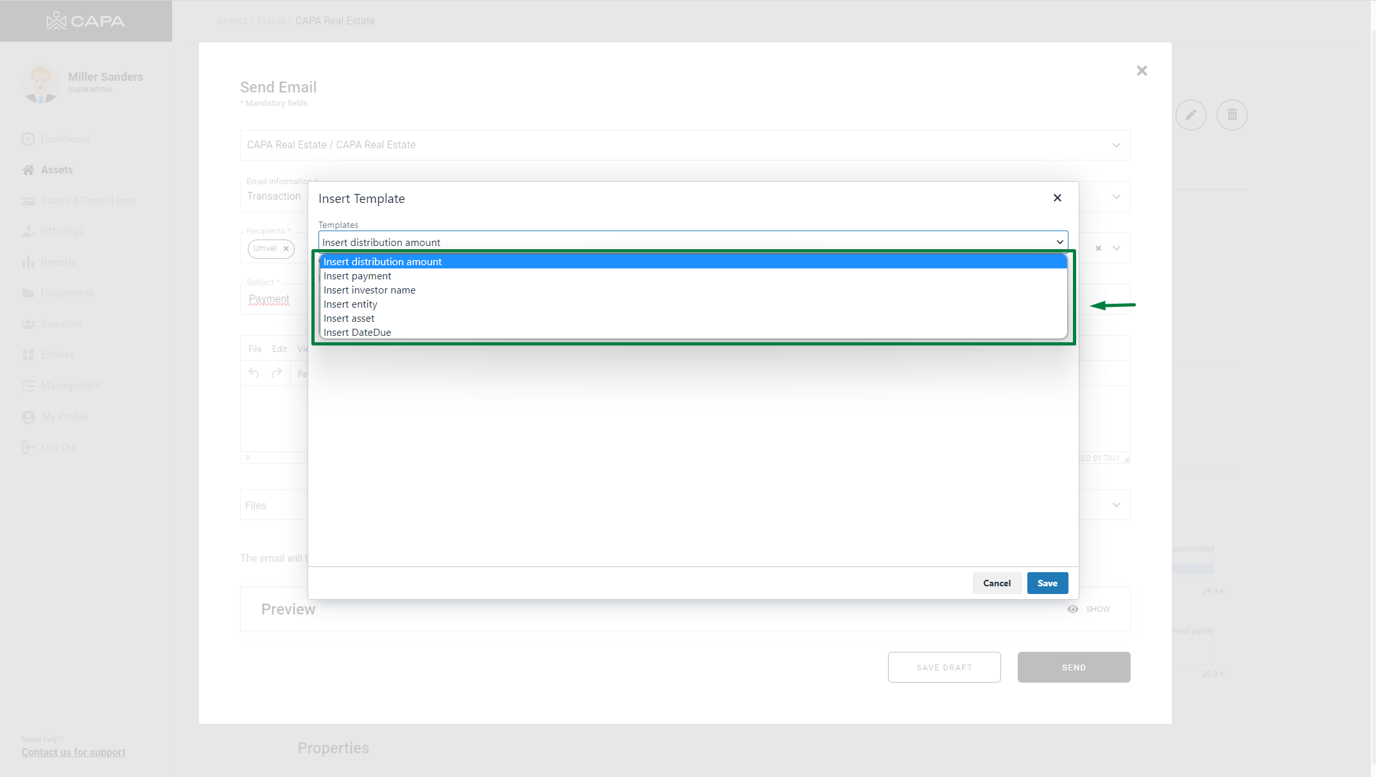Click the redo arrow in editor
Image resolution: width=1376 pixels, height=777 pixels.
pyautogui.click(x=277, y=373)
